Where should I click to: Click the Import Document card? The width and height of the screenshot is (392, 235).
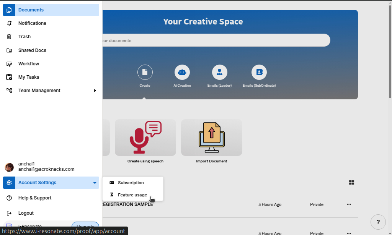(211, 138)
